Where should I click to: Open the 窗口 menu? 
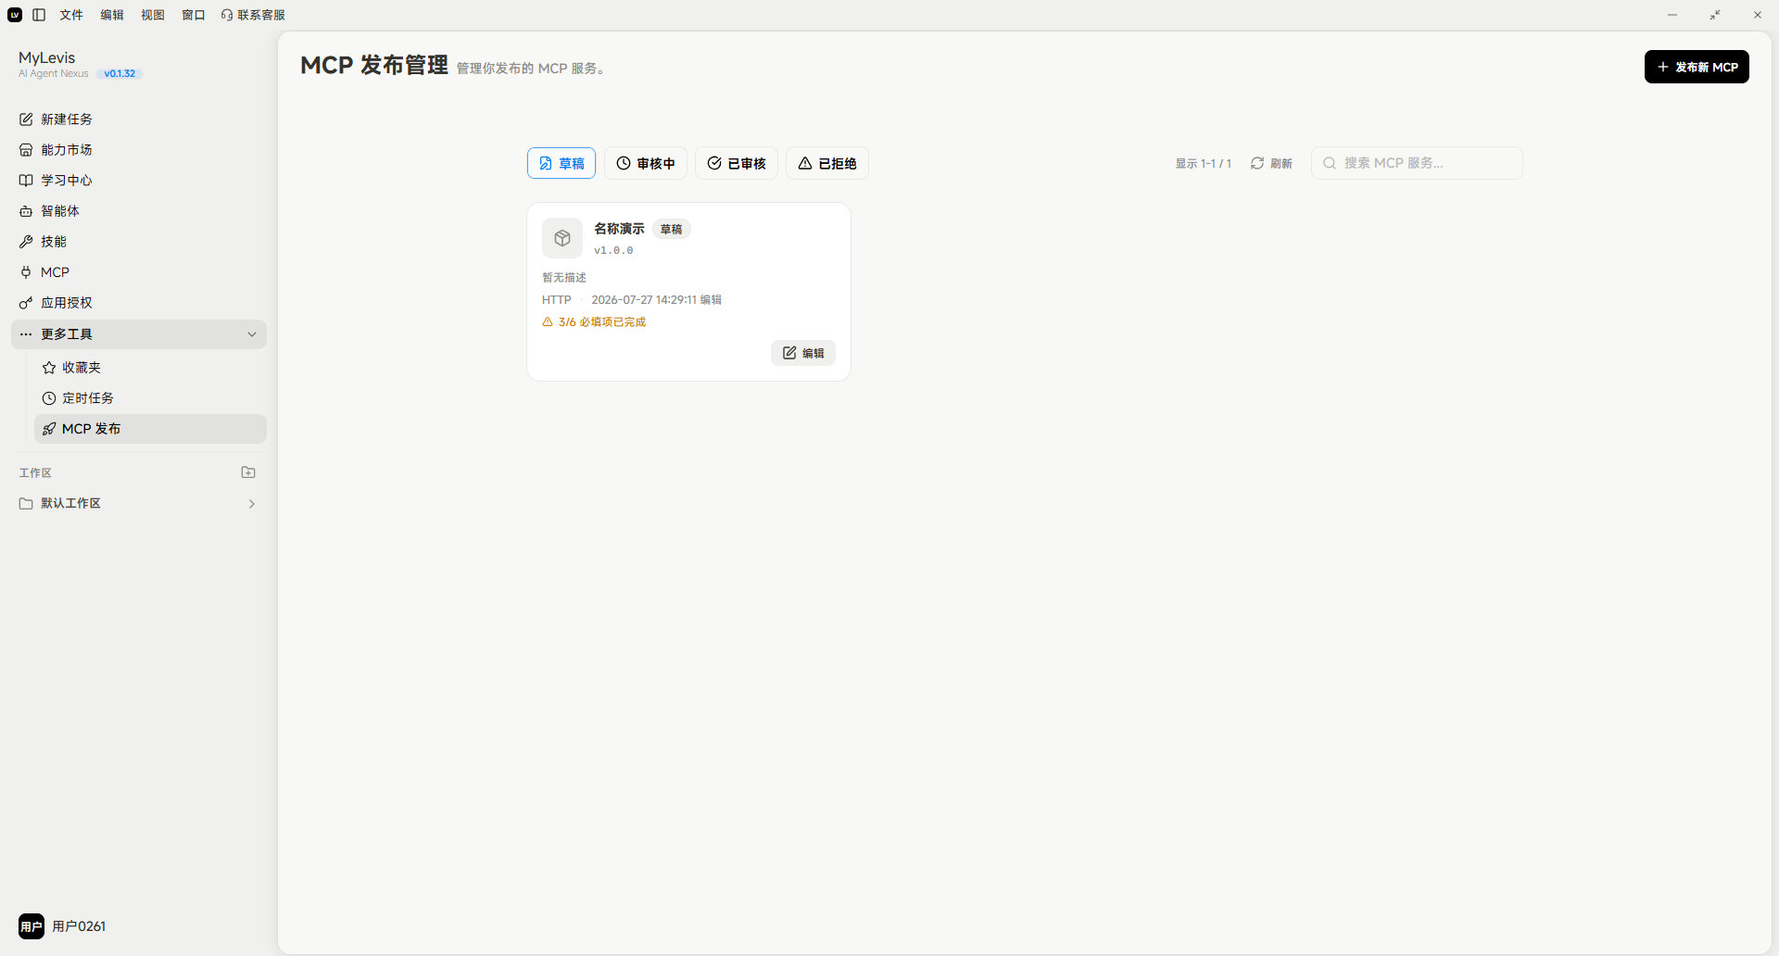click(x=194, y=15)
